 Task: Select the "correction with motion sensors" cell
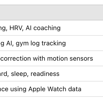coord(51,58)
